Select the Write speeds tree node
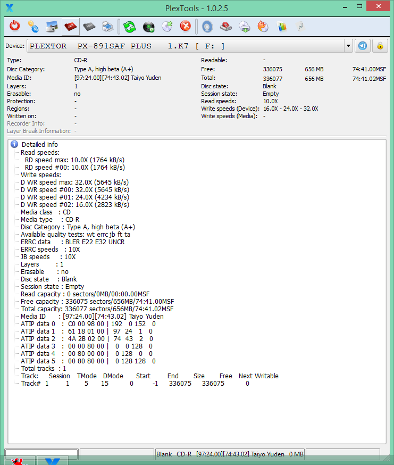 pos(41,175)
